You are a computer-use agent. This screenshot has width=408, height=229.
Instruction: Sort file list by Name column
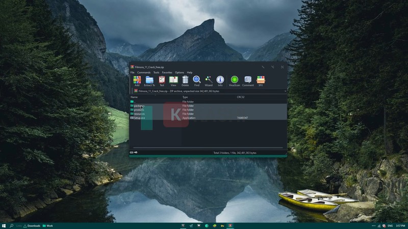(134, 97)
